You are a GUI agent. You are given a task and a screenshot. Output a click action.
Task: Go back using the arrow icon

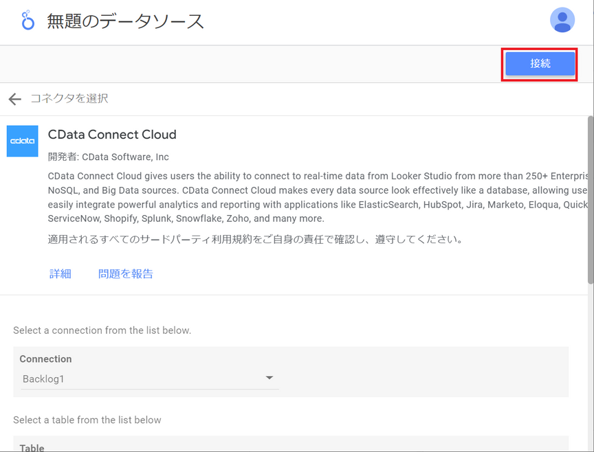tap(14, 99)
